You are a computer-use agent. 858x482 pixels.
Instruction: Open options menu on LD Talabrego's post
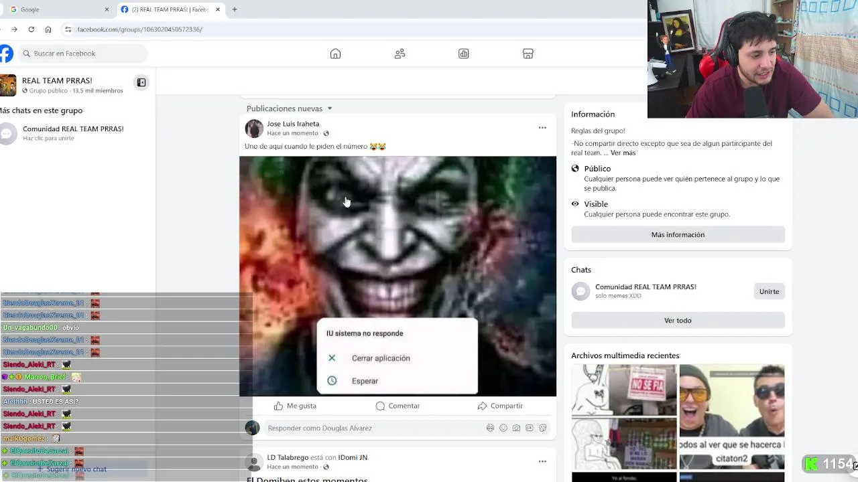tap(542, 461)
